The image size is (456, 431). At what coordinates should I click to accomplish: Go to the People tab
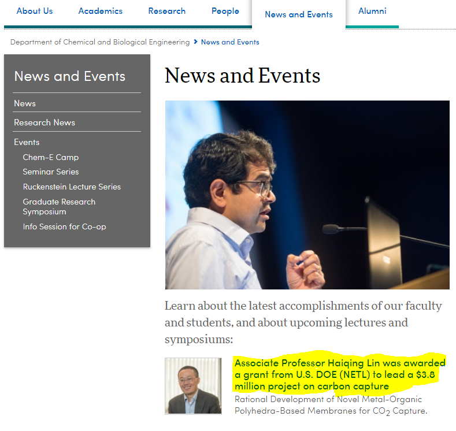click(x=225, y=11)
